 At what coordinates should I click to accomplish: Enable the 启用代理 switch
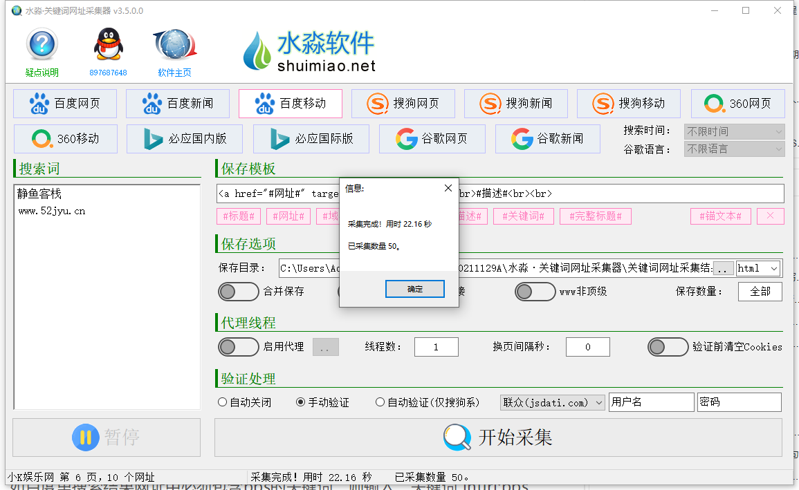239,347
